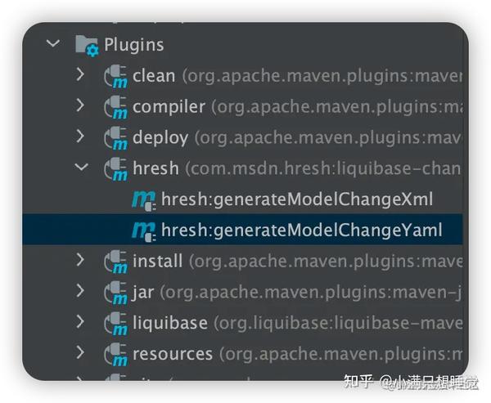Screen dimensions: 491x403
Task: Expand the clean plugin node
Action: tap(80, 75)
